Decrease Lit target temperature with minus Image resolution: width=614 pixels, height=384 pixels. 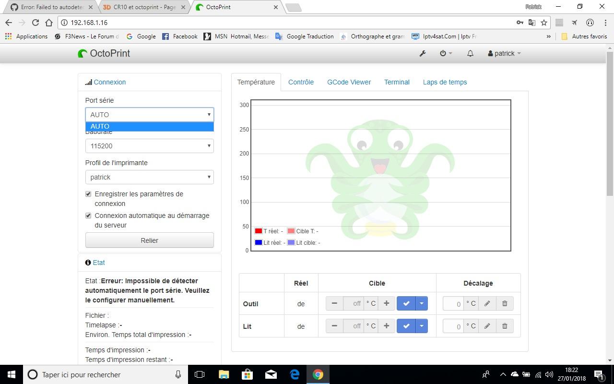[334, 326]
